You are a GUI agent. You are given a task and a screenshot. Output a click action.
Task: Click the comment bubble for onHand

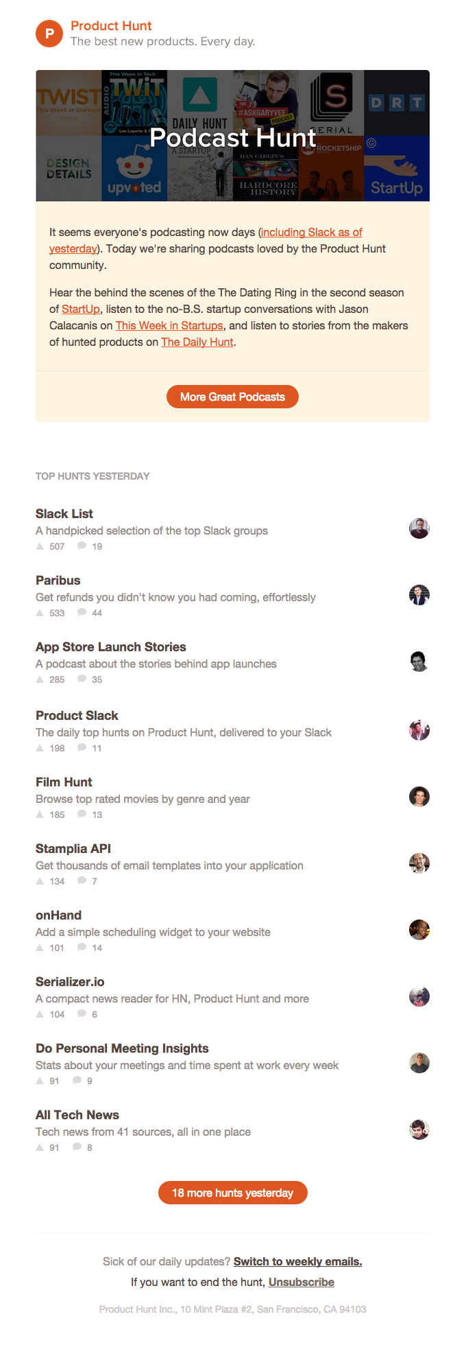coord(82,948)
